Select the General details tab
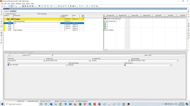Image resolution: width=190 pixels, height=106 pixels. pyautogui.click(x=6, y=53)
